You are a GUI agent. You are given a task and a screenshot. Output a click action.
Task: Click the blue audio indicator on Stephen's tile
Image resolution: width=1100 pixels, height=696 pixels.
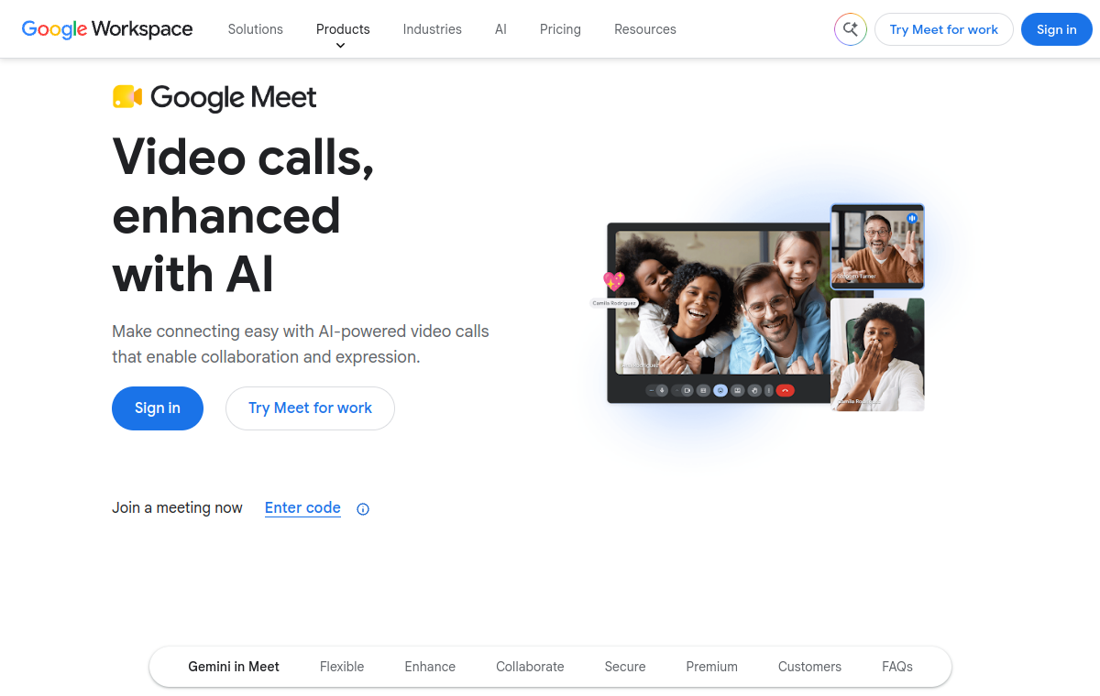(x=912, y=218)
